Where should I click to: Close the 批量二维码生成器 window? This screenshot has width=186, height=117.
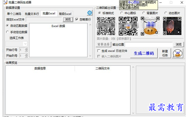coord(182,2)
